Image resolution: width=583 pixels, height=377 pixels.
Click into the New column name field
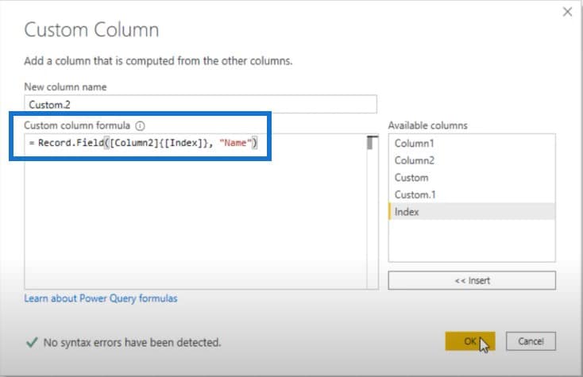pyautogui.click(x=200, y=105)
